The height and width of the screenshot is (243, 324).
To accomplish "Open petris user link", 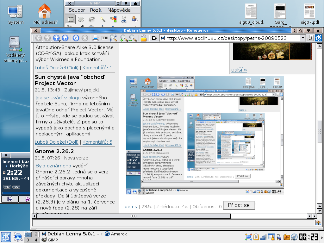I will point(131,206).
